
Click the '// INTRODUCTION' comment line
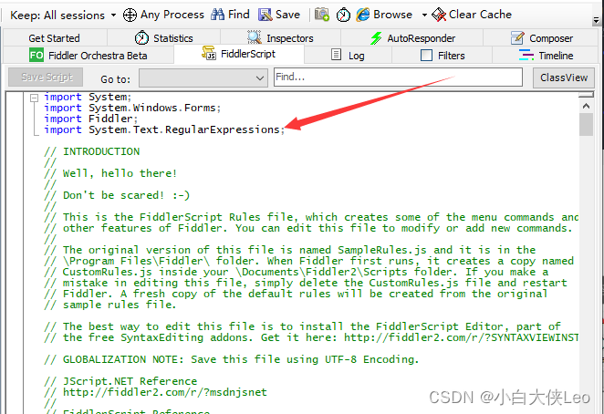[x=91, y=151]
